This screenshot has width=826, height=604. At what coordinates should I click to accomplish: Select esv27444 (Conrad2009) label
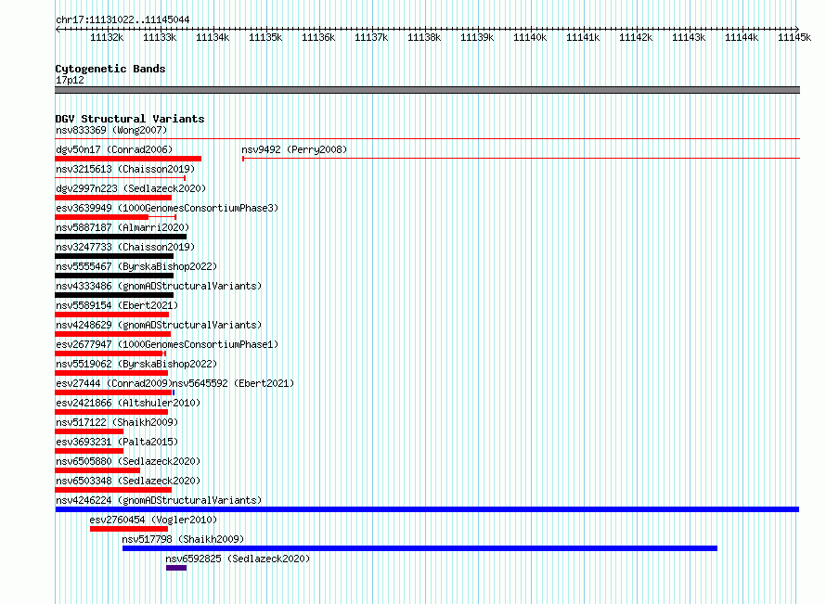click(x=114, y=383)
